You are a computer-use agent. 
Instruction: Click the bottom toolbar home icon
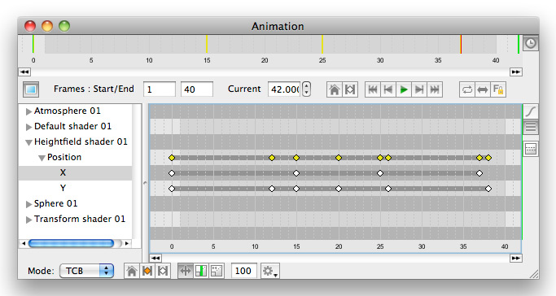[x=132, y=271]
